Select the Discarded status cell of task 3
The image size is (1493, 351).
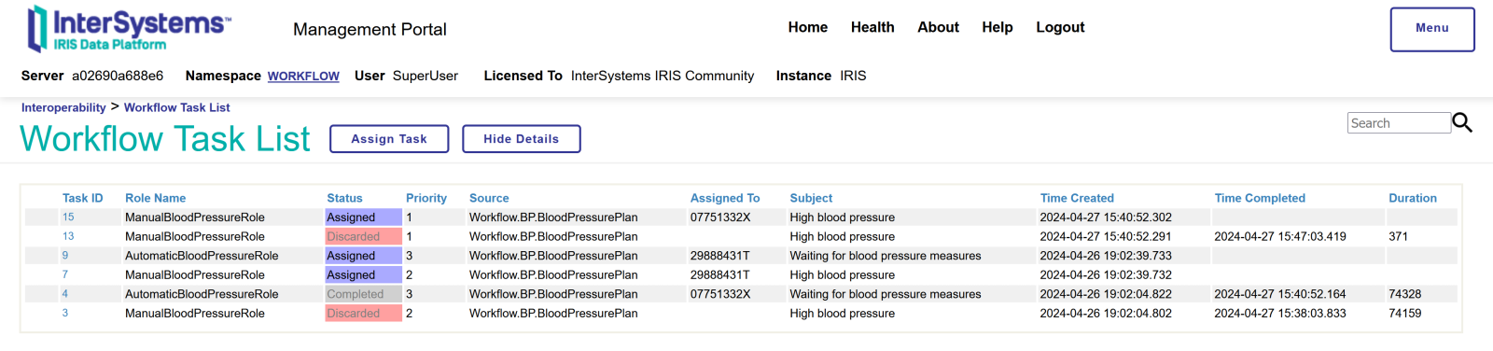click(363, 314)
